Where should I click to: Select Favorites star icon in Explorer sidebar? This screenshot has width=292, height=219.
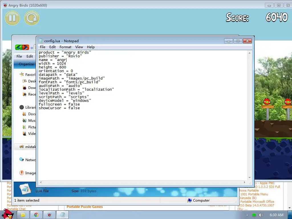click(x=22, y=74)
